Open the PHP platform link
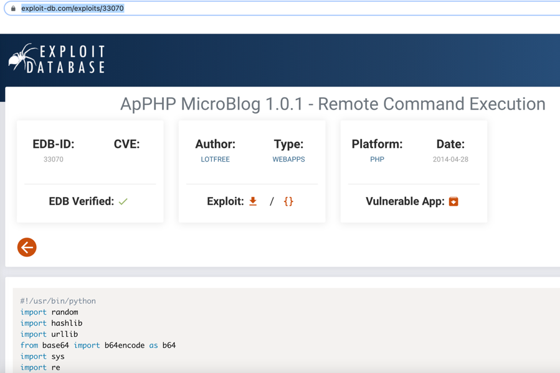This screenshot has height=373, width=560. [x=377, y=159]
